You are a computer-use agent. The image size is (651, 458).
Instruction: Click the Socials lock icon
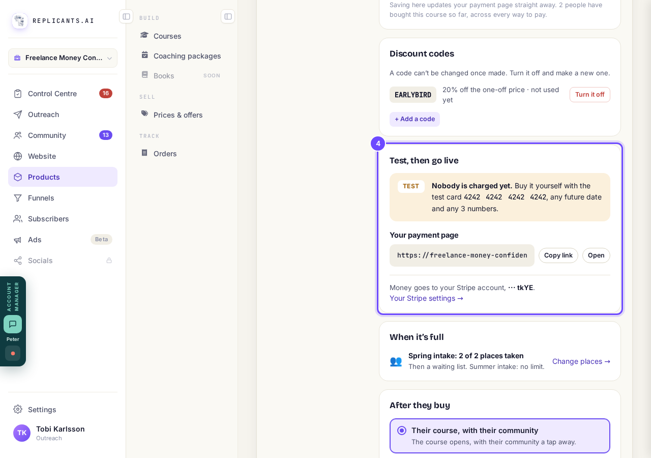109,261
